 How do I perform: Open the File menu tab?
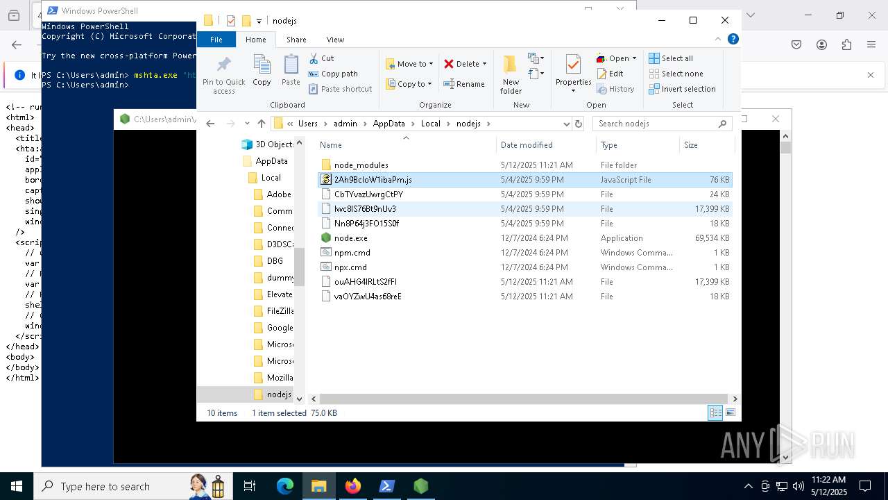pos(216,40)
